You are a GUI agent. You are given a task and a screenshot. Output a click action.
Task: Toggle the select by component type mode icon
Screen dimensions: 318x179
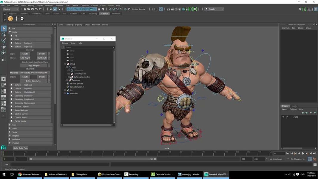[59, 9]
